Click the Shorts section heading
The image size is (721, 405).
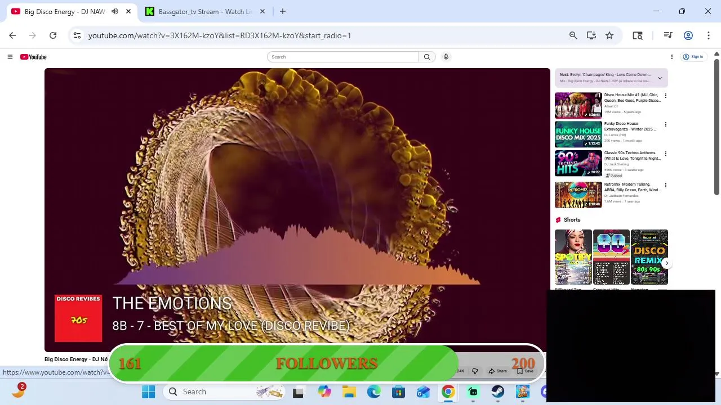572,220
